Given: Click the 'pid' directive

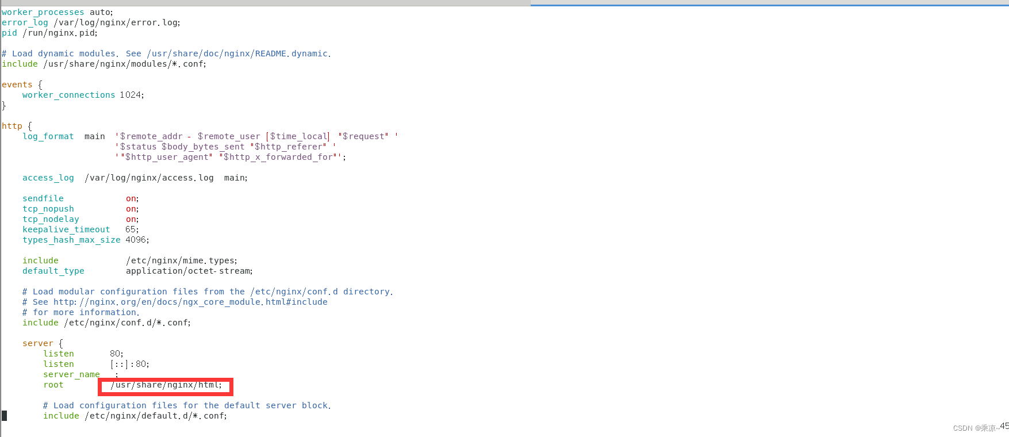Looking at the screenshot, I should [9, 33].
